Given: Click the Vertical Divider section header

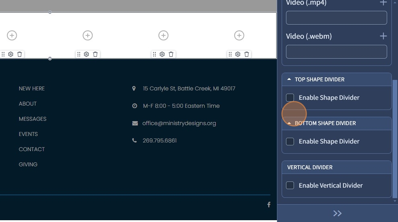Looking at the screenshot, I should tap(337, 167).
